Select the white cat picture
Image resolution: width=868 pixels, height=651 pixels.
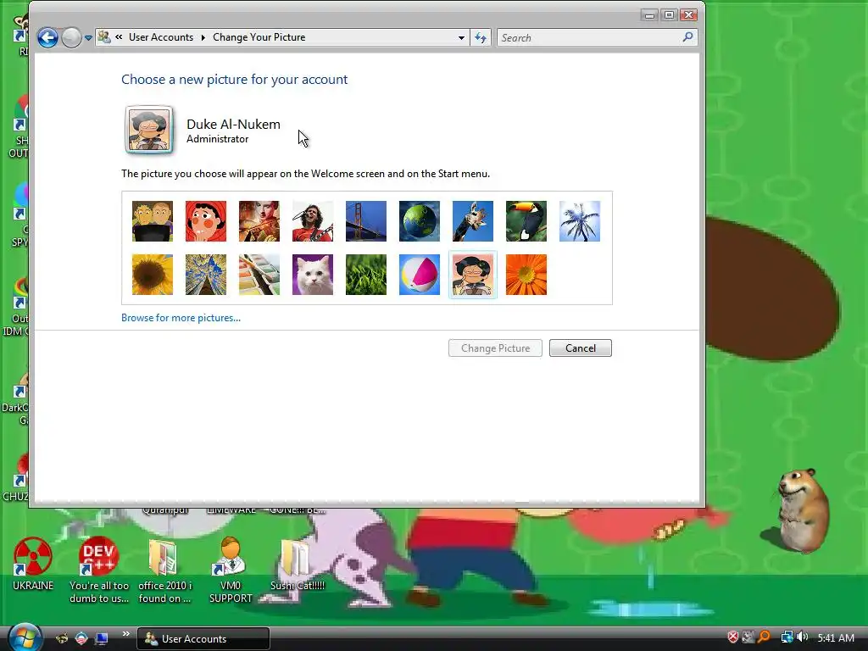pos(313,275)
